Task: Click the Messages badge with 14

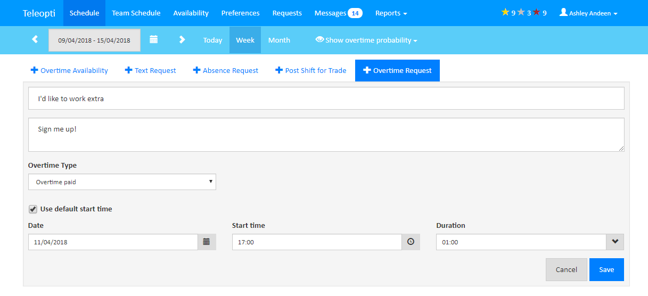Action: click(x=355, y=13)
